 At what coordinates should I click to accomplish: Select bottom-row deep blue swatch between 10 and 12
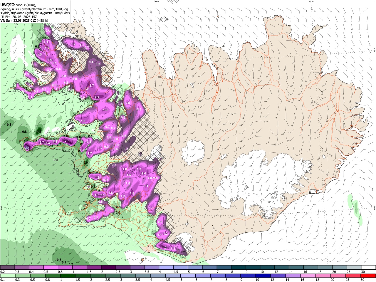click(x=263, y=276)
